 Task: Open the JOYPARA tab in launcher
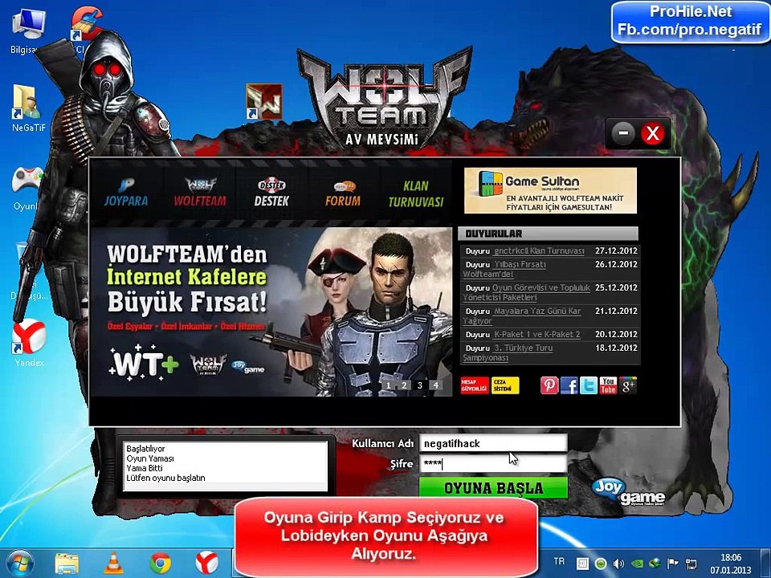[x=126, y=193]
